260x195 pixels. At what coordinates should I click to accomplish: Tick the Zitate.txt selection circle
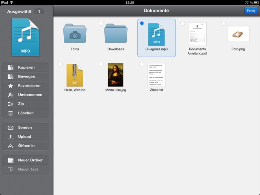(x=142, y=64)
